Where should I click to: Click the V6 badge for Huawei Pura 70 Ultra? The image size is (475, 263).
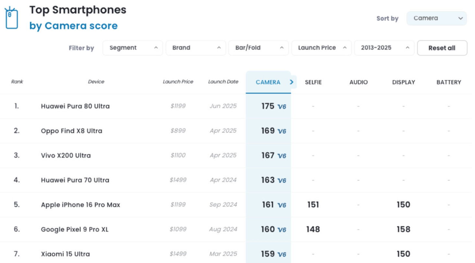pos(282,181)
